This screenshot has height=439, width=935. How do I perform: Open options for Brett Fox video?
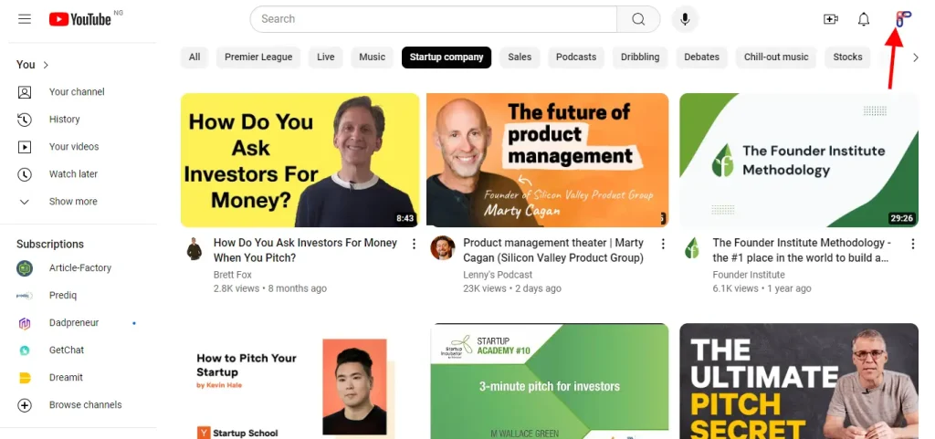(414, 244)
